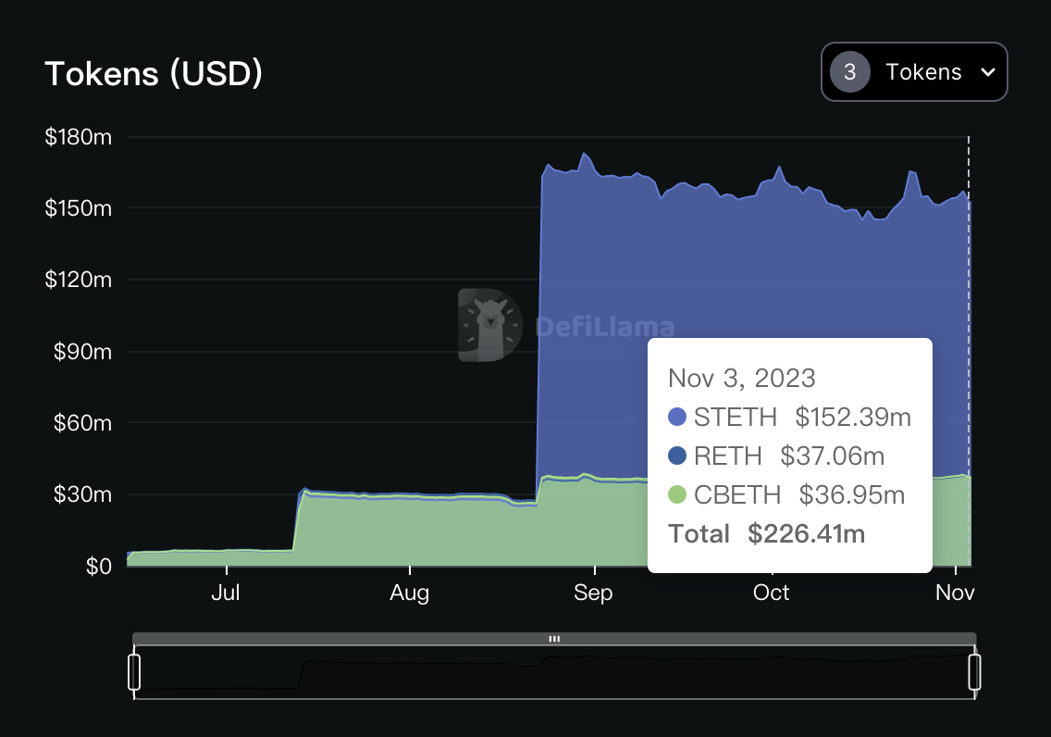Click the $180m y-axis label
This screenshot has height=737, width=1051.
click(78, 137)
